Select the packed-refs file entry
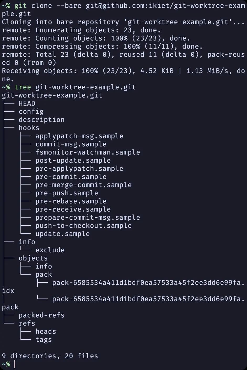The image size is (247, 370). (41, 315)
